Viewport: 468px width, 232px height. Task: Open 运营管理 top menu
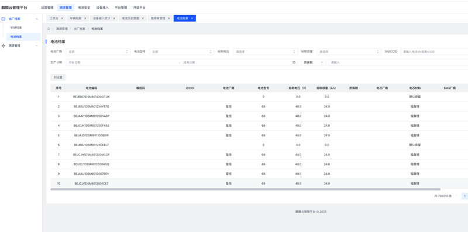[x=47, y=8]
